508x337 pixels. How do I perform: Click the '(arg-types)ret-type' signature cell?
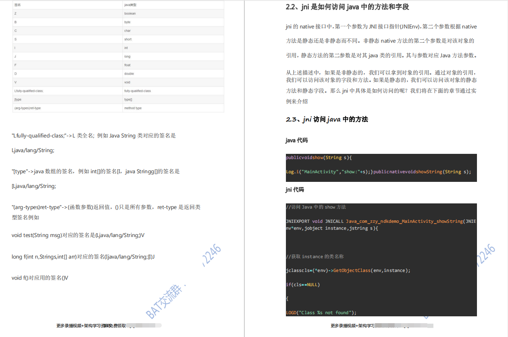(x=67, y=108)
